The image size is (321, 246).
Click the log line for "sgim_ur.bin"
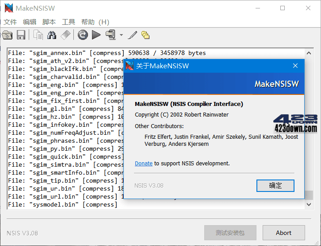(x=66, y=188)
